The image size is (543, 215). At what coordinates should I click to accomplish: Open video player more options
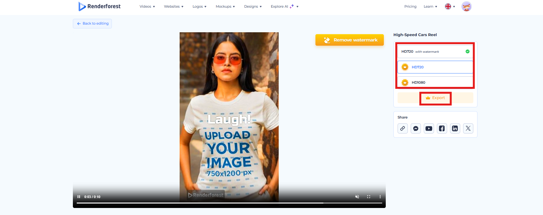pos(380,197)
